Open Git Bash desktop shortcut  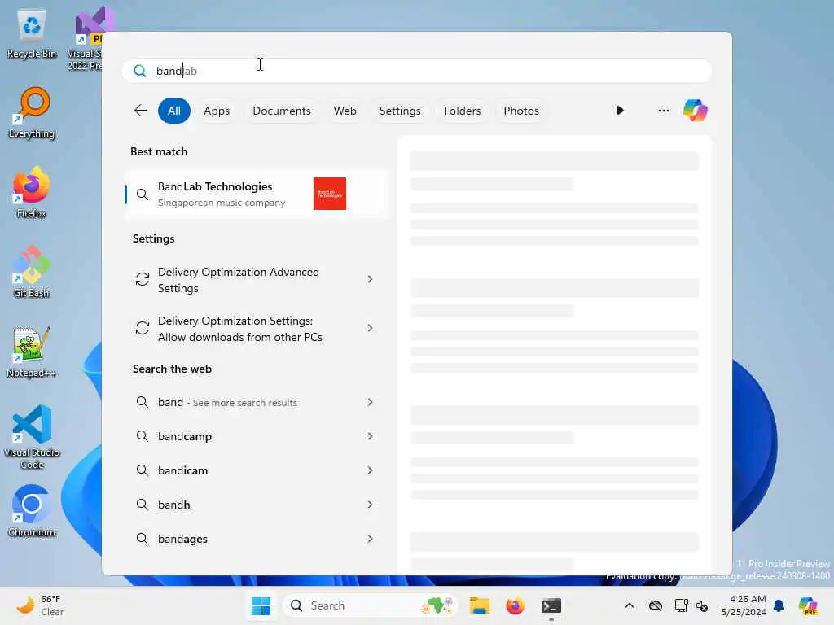(x=32, y=272)
